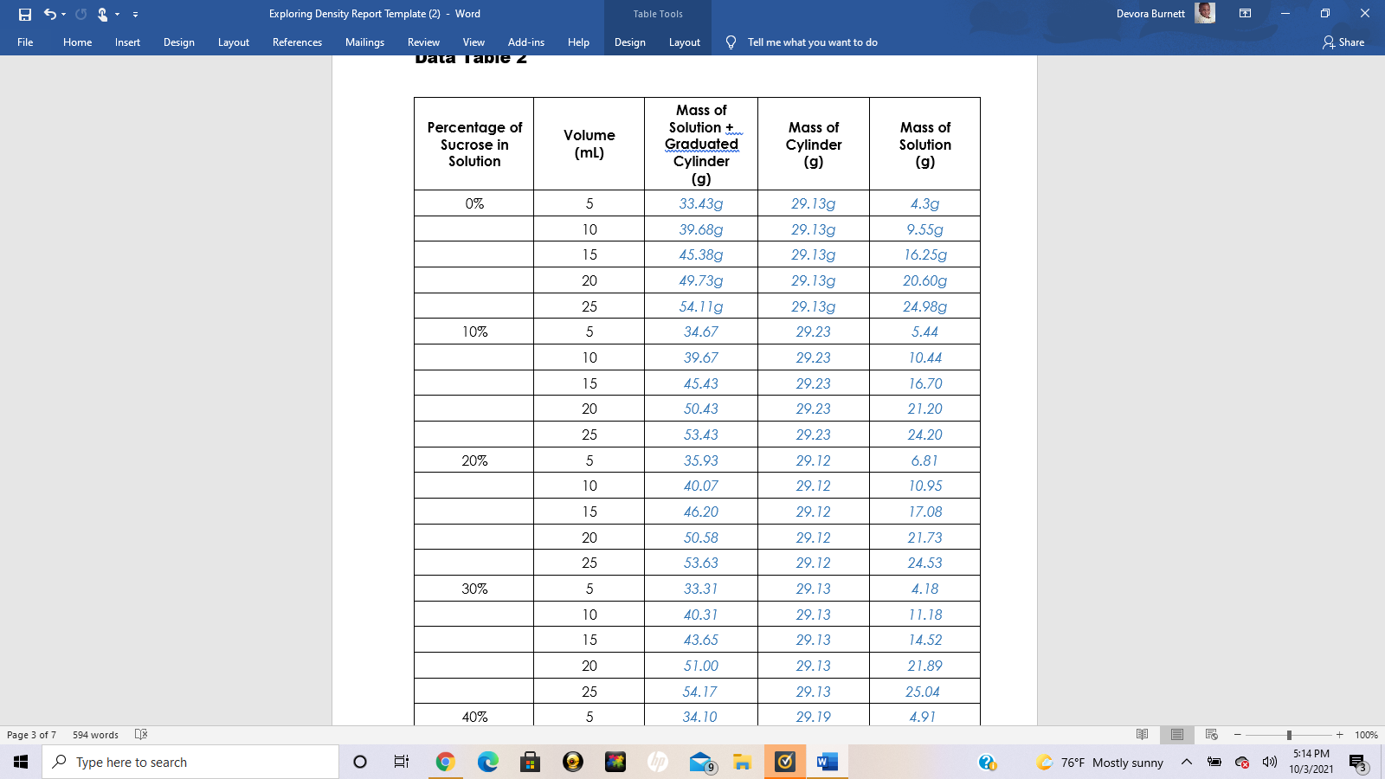Open Touch/Mouse Mode dropdown arrow
Image resolution: width=1385 pixels, height=779 pixels.
pyautogui.click(x=117, y=14)
